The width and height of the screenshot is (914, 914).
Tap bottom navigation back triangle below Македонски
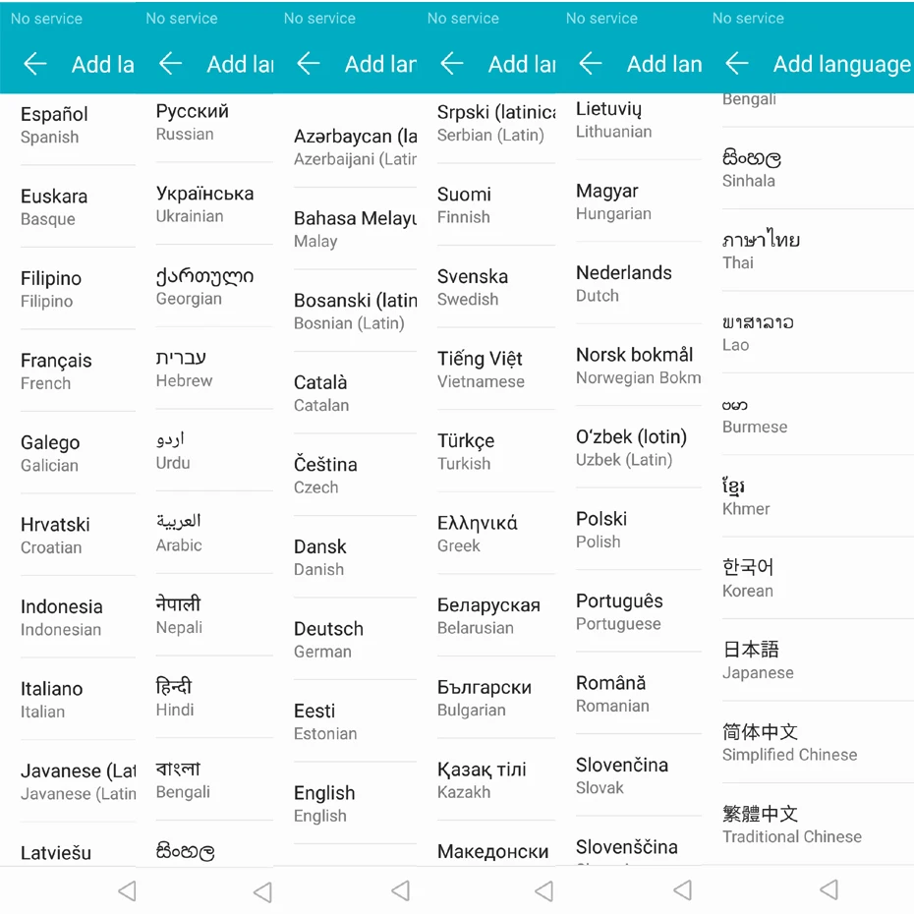coord(544,890)
